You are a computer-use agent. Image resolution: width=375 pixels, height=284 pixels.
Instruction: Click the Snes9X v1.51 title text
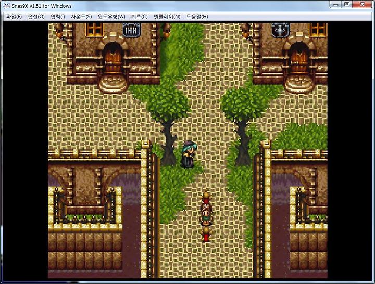click(42, 6)
